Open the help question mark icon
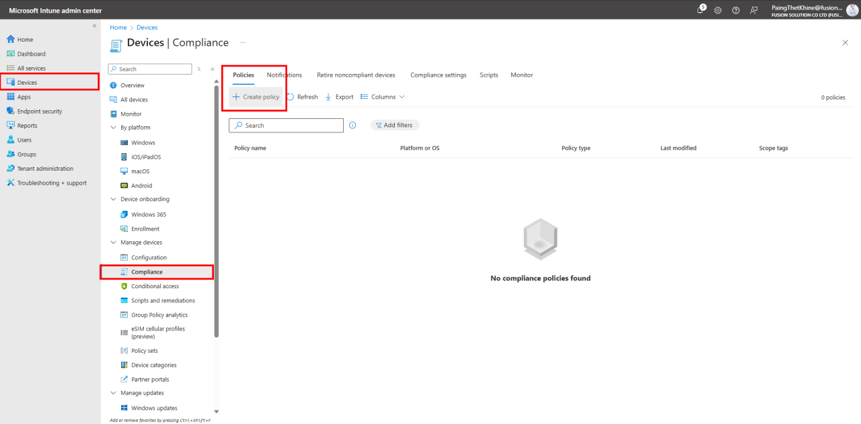The image size is (861, 424). (736, 10)
